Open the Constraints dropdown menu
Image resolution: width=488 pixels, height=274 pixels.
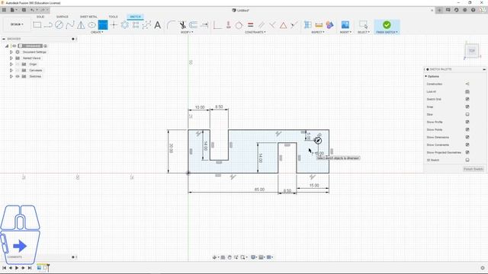pos(255,32)
